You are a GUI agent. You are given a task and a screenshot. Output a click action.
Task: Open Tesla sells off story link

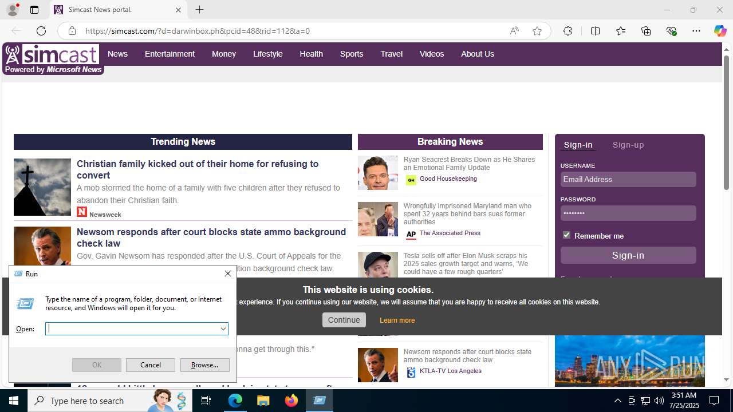point(466,264)
